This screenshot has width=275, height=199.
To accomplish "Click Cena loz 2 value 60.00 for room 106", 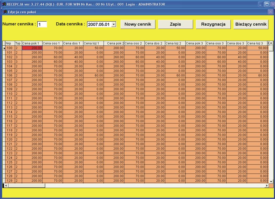I will [175, 75].
